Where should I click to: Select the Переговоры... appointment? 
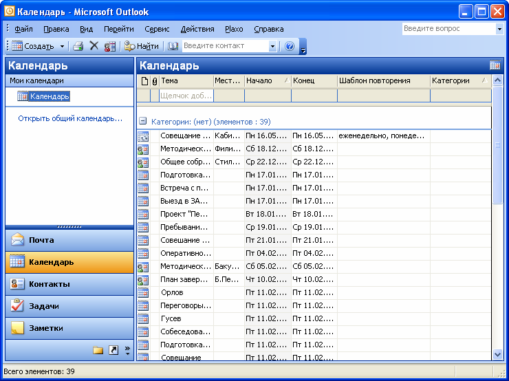314,306
